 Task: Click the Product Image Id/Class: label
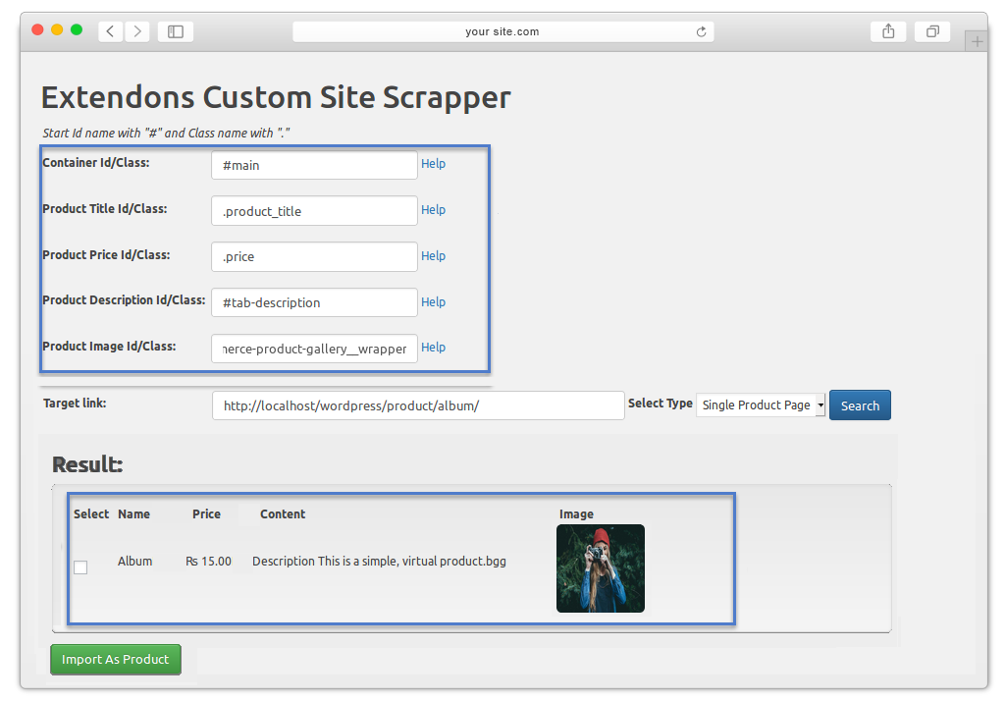(109, 346)
